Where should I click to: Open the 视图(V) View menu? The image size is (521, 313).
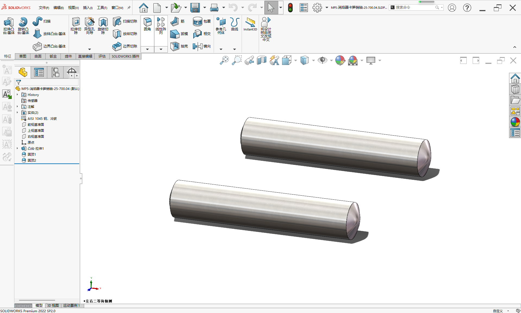coord(73,8)
